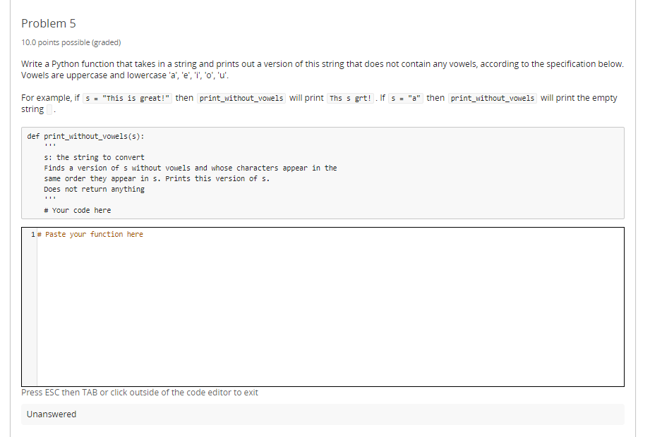
Task: Click the "s: the string to convert" line
Action: tap(94, 157)
